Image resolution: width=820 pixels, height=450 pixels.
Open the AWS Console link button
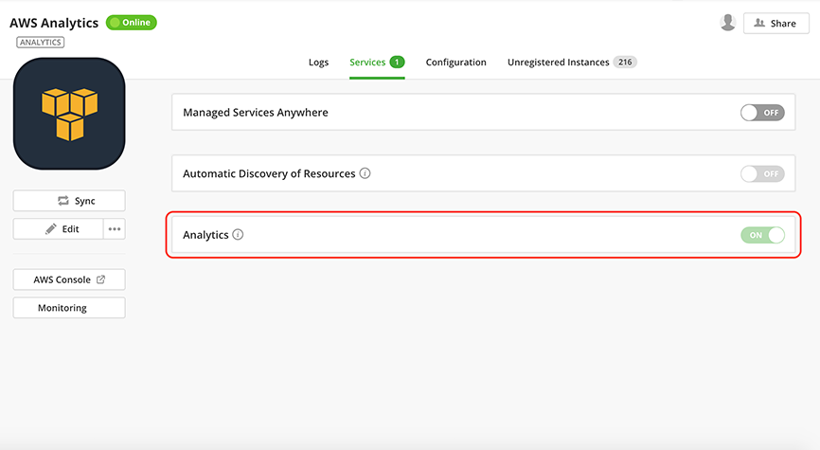tap(69, 279)
